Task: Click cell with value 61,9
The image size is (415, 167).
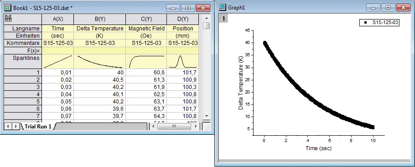Action: point(146,87)
